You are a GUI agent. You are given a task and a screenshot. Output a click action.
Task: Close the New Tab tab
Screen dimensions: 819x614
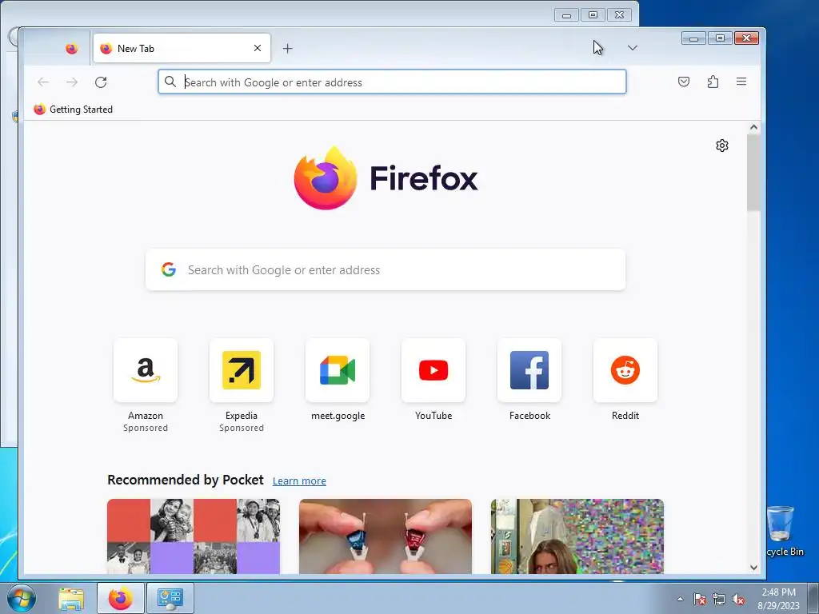pyautogui.click(x=258, y=48)
